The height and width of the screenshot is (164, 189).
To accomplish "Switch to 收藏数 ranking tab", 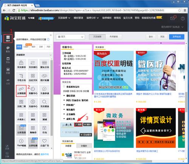I will [x=84, y=146].
